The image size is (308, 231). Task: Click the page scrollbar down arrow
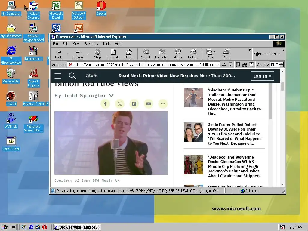click(282, 184)
